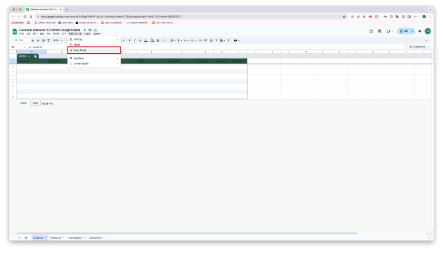Toggle italic text formatting
This screenshot has height=253, width=443.
(135, 40)
